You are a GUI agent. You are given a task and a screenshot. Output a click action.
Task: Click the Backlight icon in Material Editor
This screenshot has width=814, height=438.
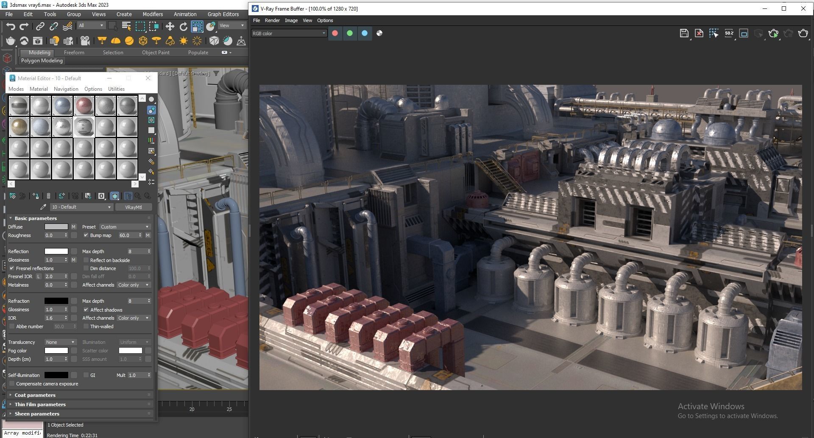[151, 110]
